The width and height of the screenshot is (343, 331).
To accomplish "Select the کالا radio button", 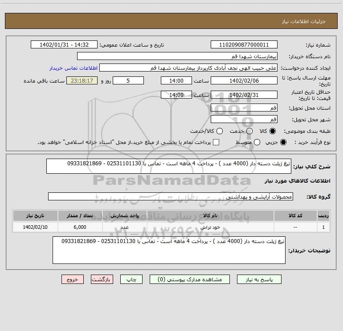I will 273,131.
